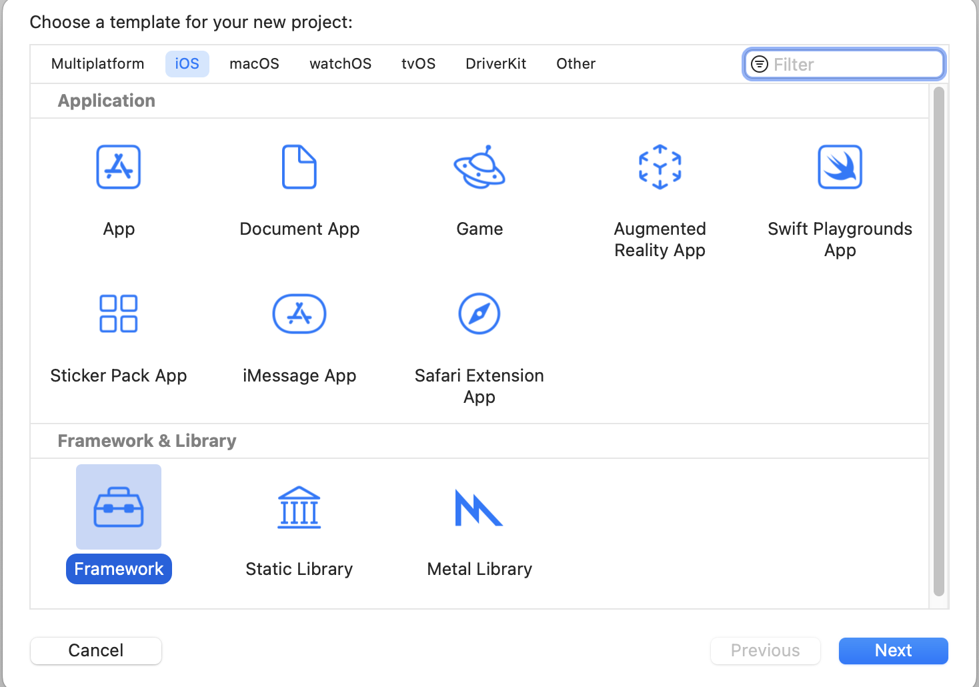Click the "Augmented Reality App" label
Image resolution: width=979 pixels, height=687 pixels.
(660, 239)
